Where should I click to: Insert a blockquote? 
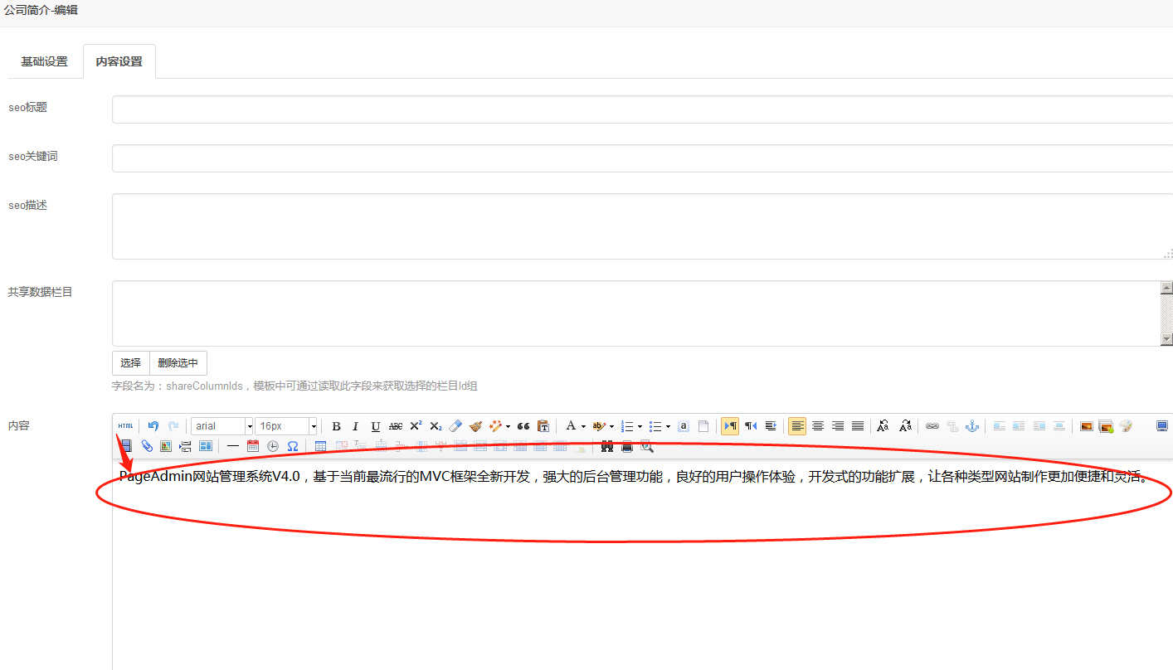click(x=523, y=426)
